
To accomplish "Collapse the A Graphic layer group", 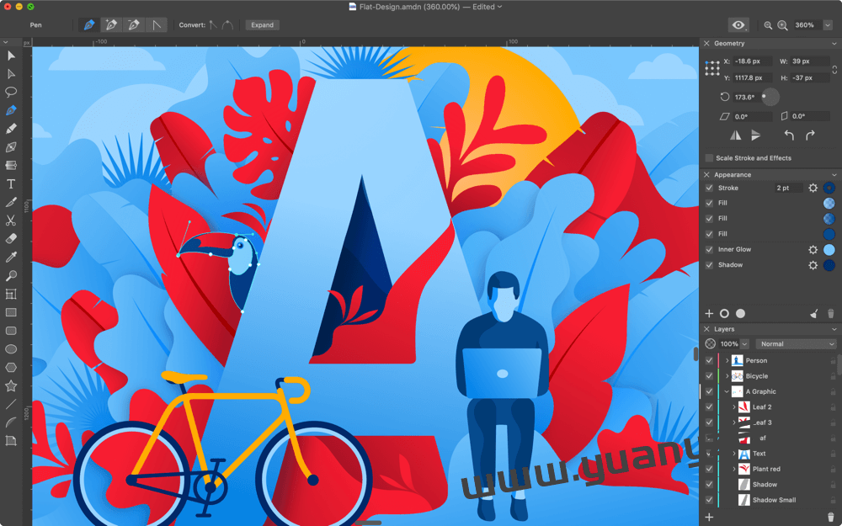I will point(727,392).
